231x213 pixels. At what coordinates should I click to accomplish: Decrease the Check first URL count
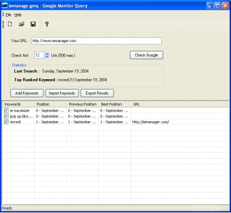pos(47,57)
